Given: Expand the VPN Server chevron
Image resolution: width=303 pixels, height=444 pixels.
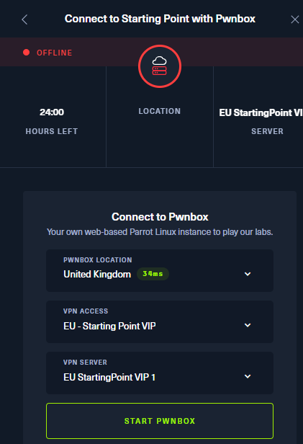Looking at the screenshot, I should [x=248, y=376].
